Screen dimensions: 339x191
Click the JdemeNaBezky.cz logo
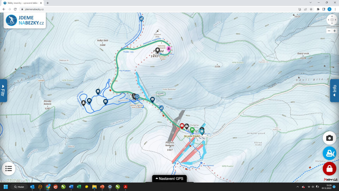pyautogui.click(x=25, y=20)
